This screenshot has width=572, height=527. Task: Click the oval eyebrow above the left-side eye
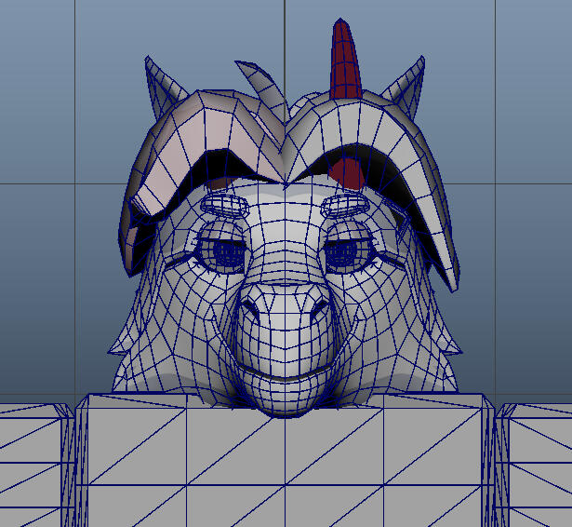click(x=225, y=205)
